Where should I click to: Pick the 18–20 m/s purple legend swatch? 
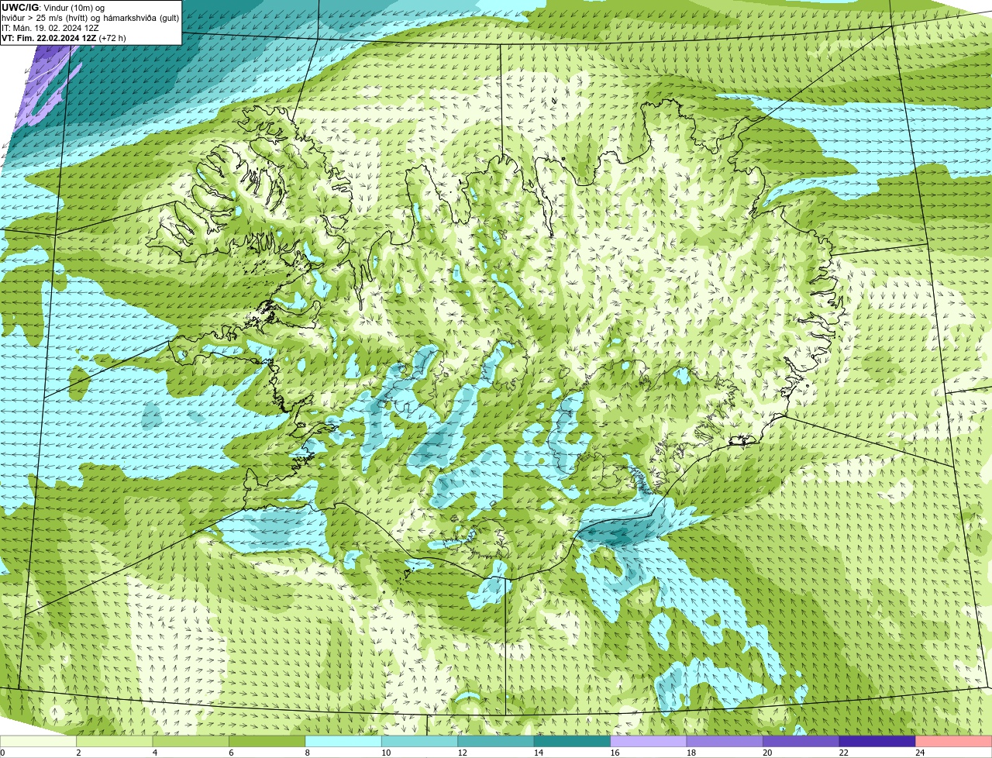point(725,742)
